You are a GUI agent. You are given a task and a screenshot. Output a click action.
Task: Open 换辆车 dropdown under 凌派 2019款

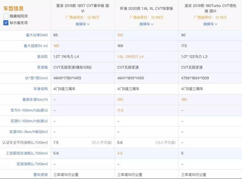click(210, 24)
